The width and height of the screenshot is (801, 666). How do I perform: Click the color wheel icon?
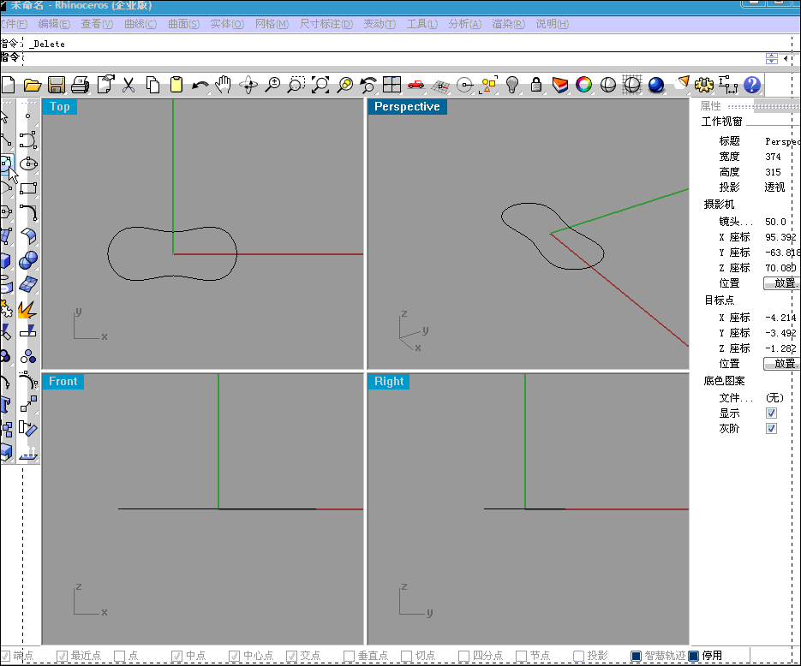(x=583, y=85)
